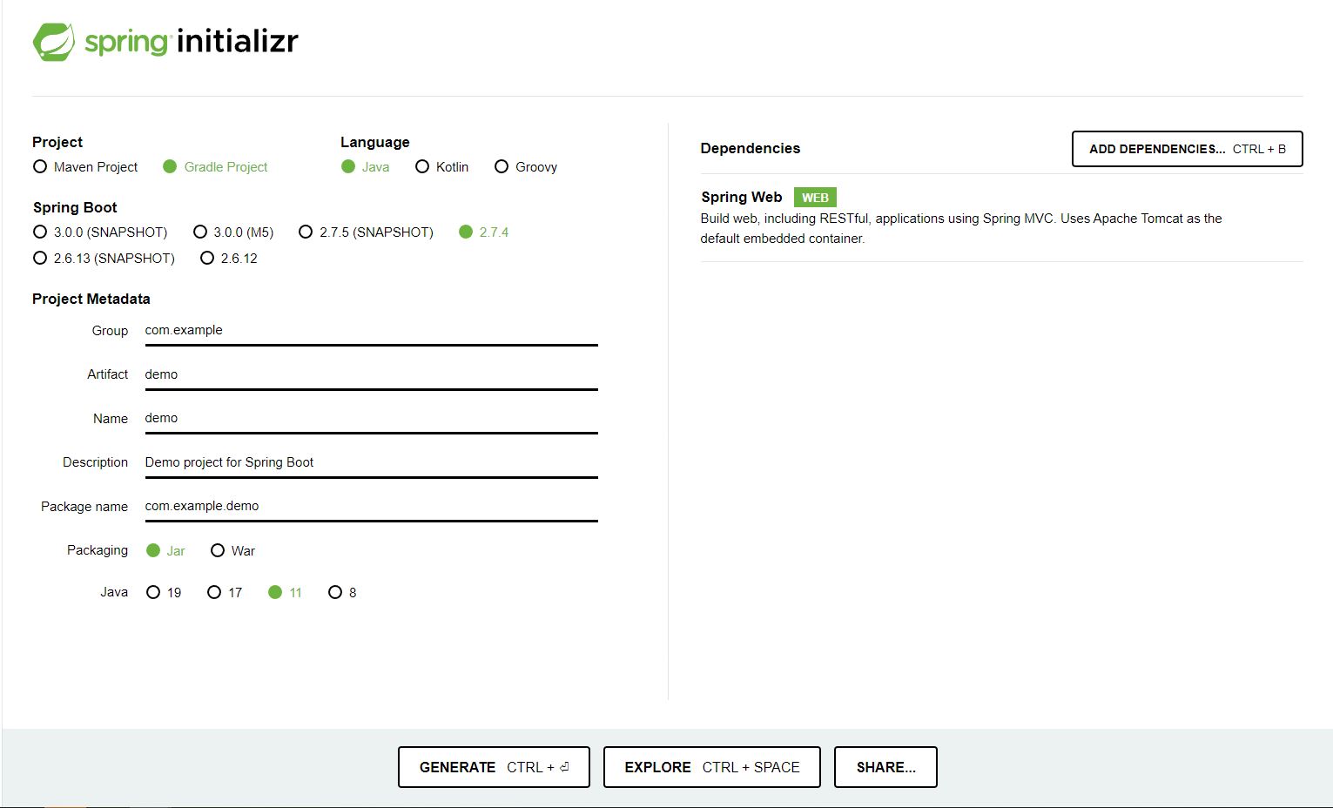
Task: Select Spring Boot 2.7.4 version
Action: coord(483,232)
